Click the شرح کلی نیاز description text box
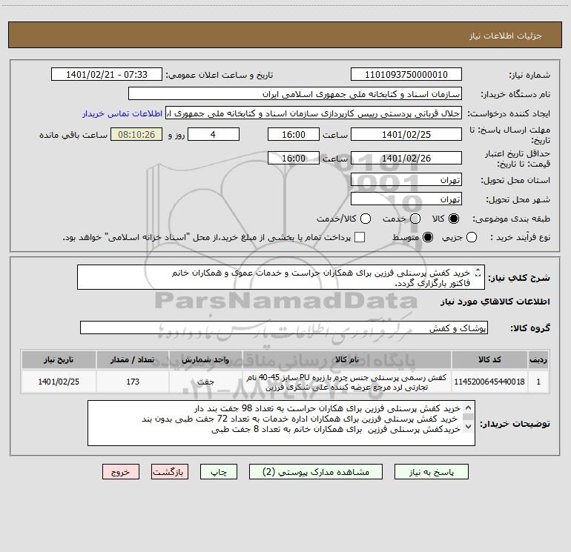This screenshot has width=571, height=552. (281, 277)
